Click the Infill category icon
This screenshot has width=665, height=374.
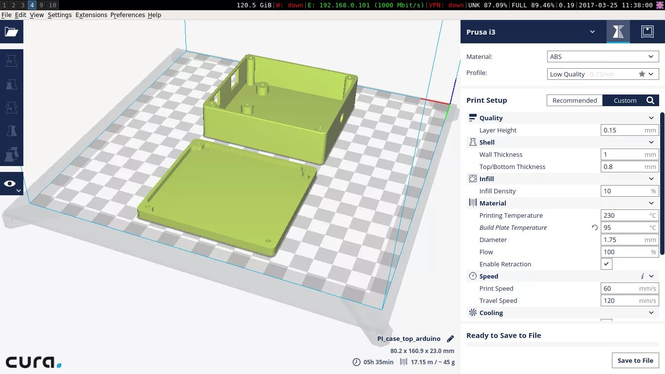point(473,179)
